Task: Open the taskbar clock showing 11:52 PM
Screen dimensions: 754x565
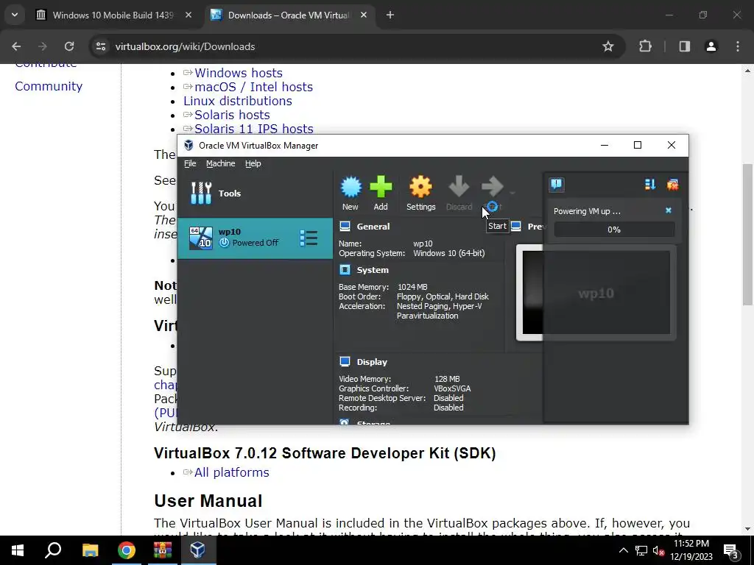Action: pyautogui.click(x=691, y=550)
